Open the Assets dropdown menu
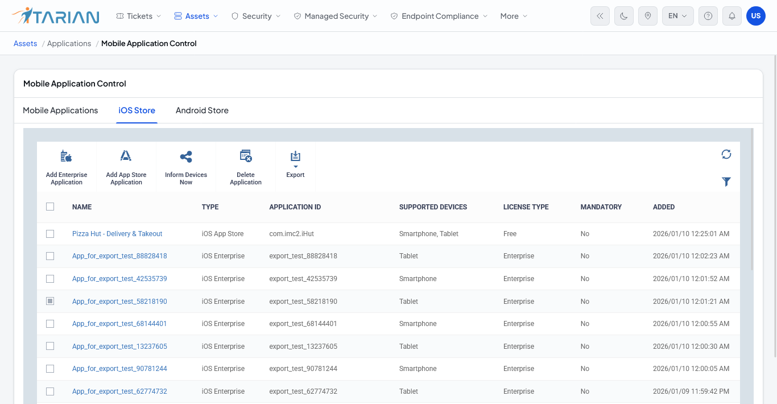The height and width of the screenshot is (404, 777). click(196, 16)
